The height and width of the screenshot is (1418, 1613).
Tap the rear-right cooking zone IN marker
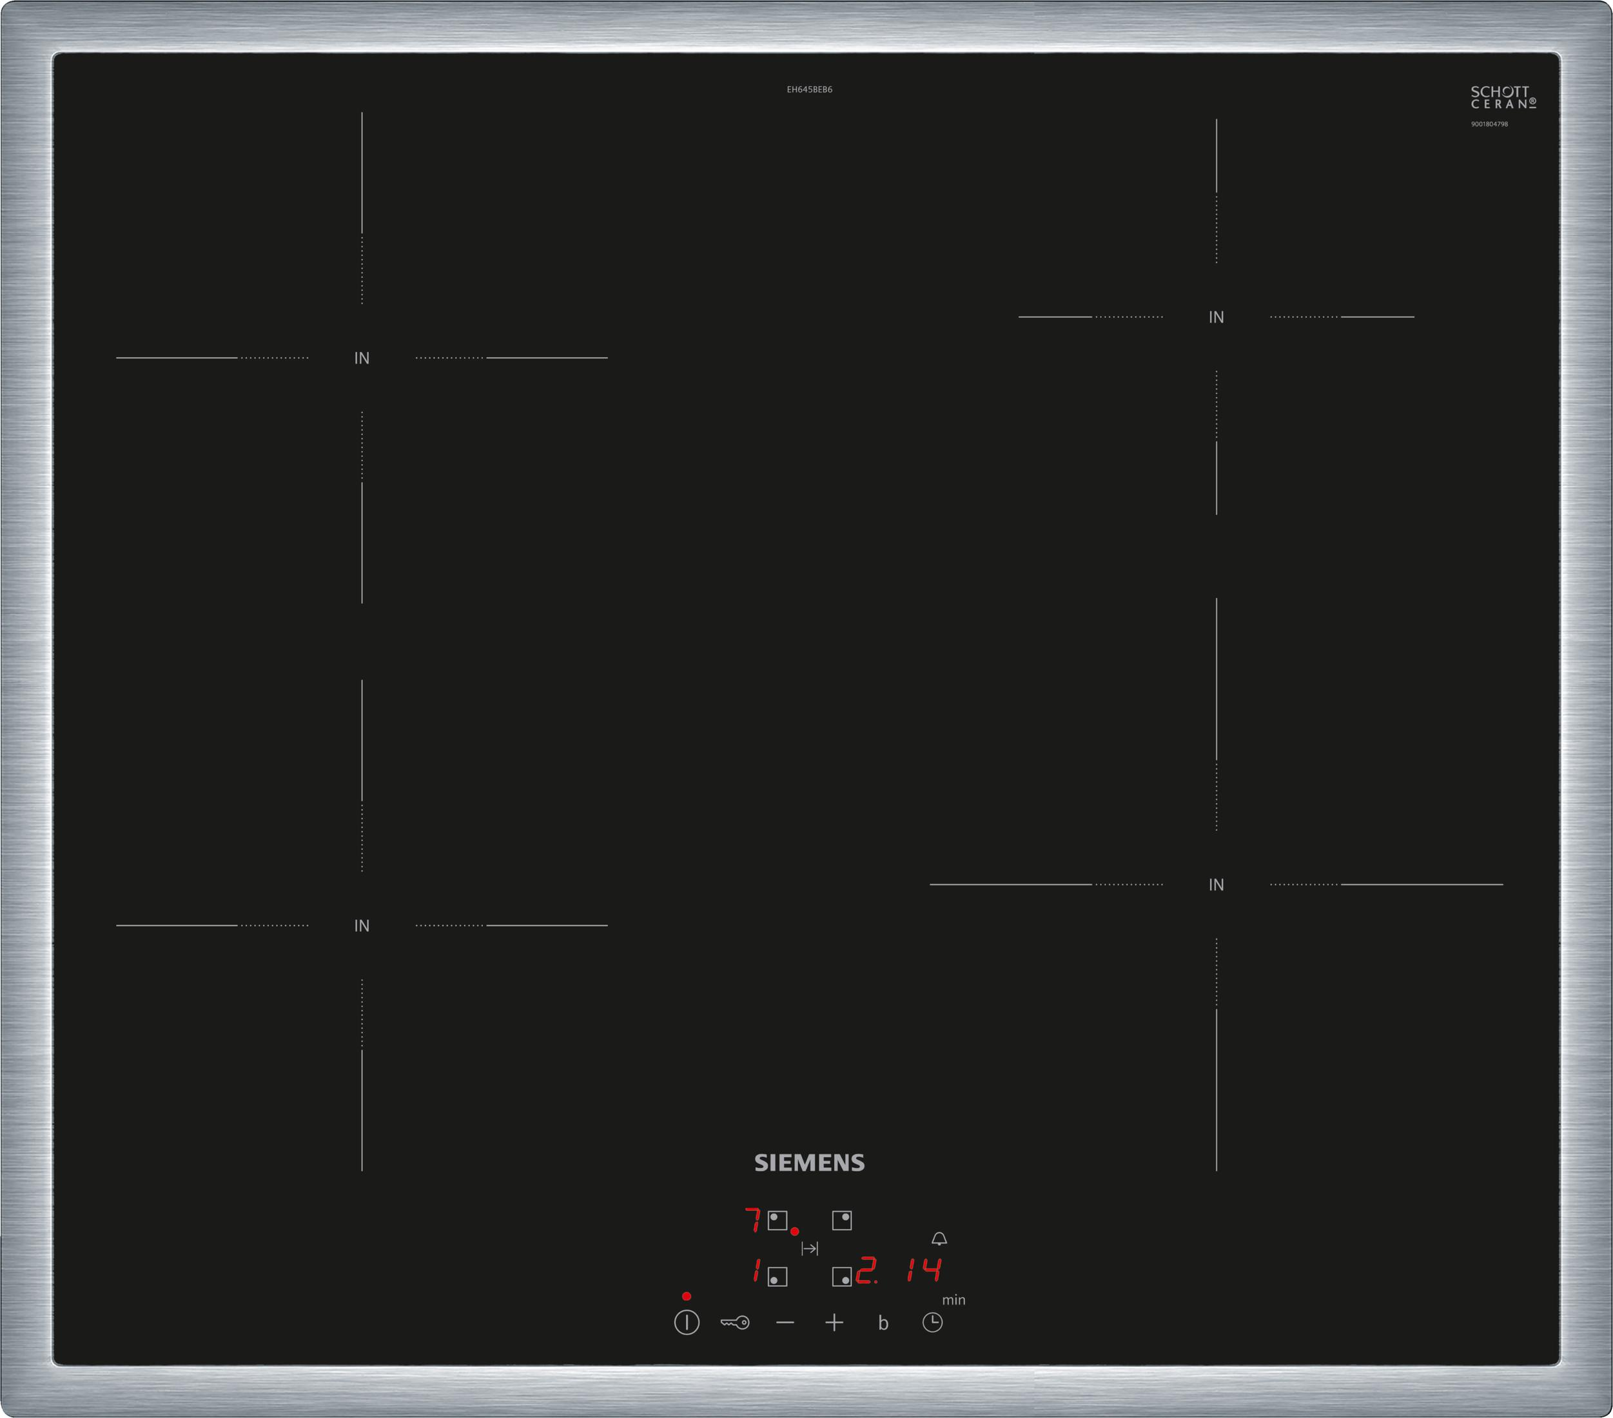click(1216, 317)
